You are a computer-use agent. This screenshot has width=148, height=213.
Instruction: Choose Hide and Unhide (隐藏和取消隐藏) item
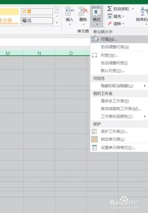[x=119, y=86]
